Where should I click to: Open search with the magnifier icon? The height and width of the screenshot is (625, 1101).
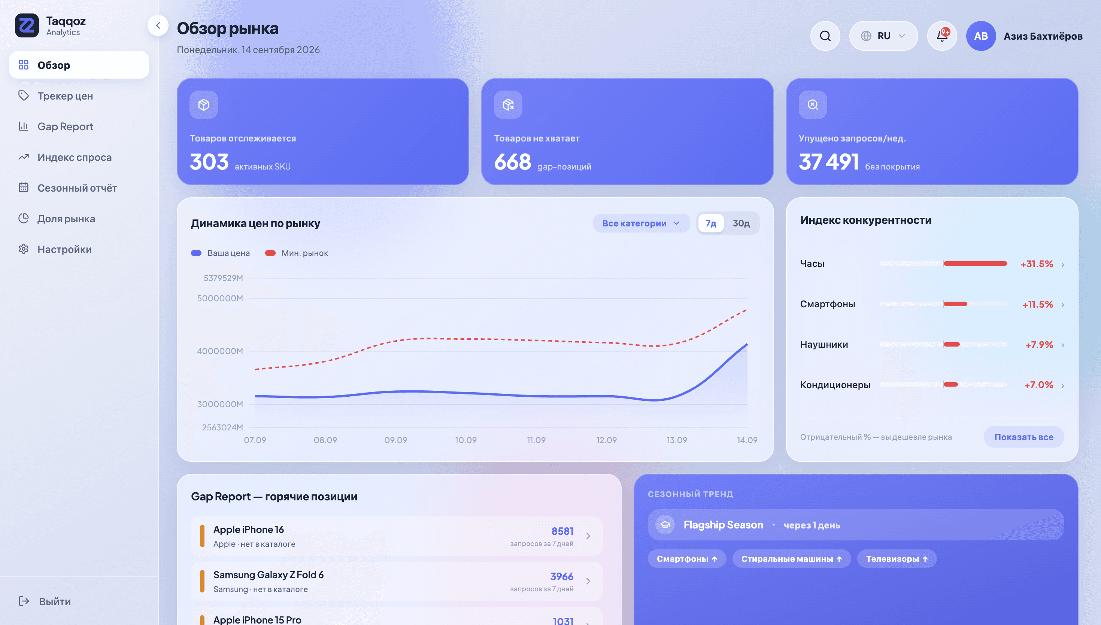point(825,36)
